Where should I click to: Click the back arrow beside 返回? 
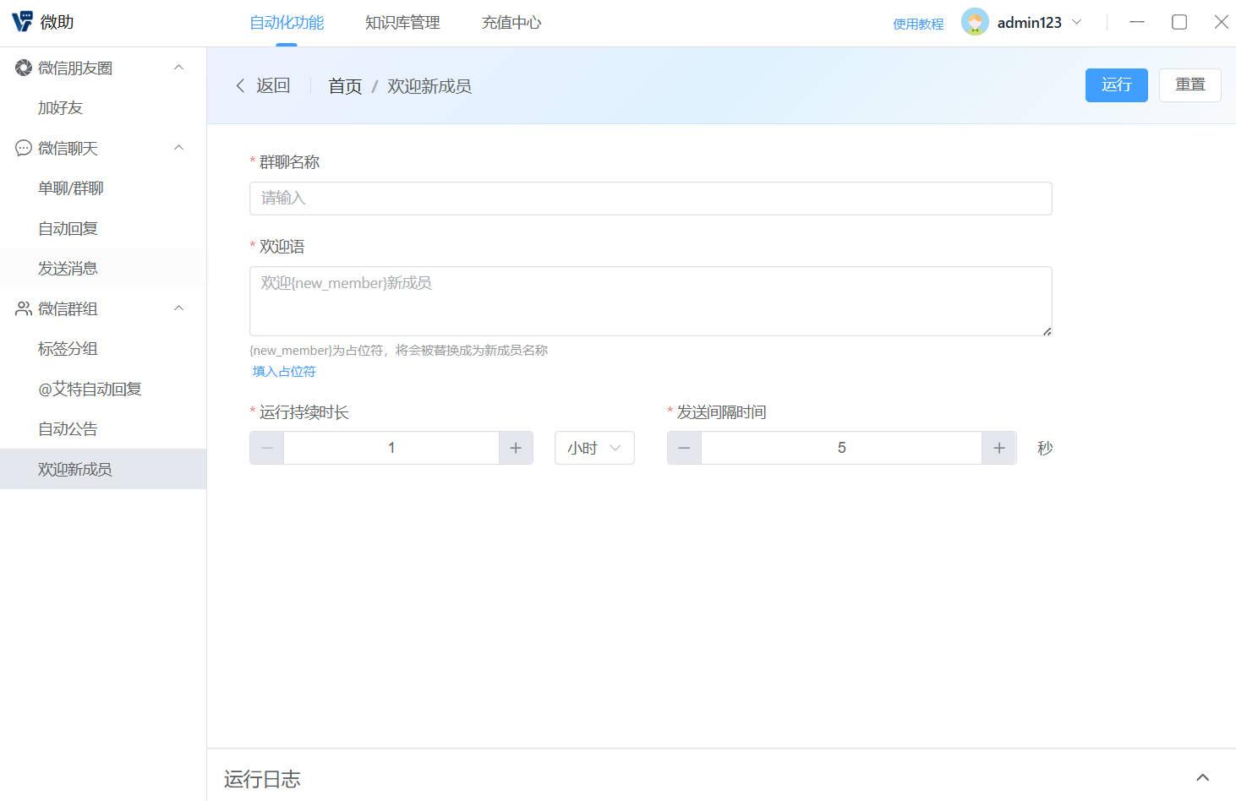point(240,85)
